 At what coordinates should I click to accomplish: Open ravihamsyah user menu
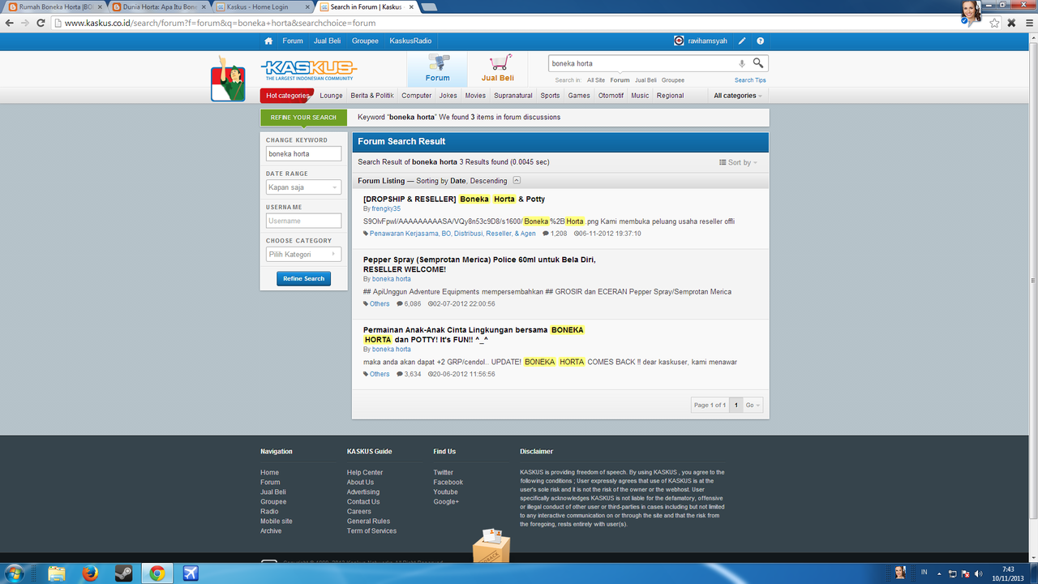(707, 41)
